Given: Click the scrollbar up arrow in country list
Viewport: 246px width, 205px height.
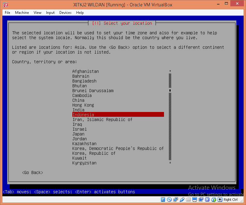Looking at the screenshot, I should pos(170,71).
